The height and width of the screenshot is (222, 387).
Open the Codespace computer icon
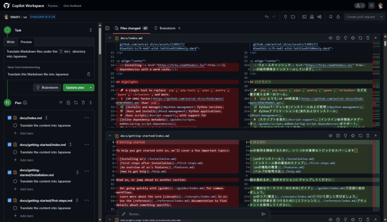coord(312,17)
